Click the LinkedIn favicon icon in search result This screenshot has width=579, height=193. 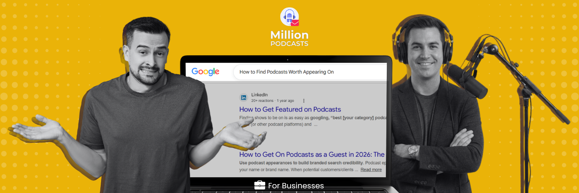click(x=244, y=98)
